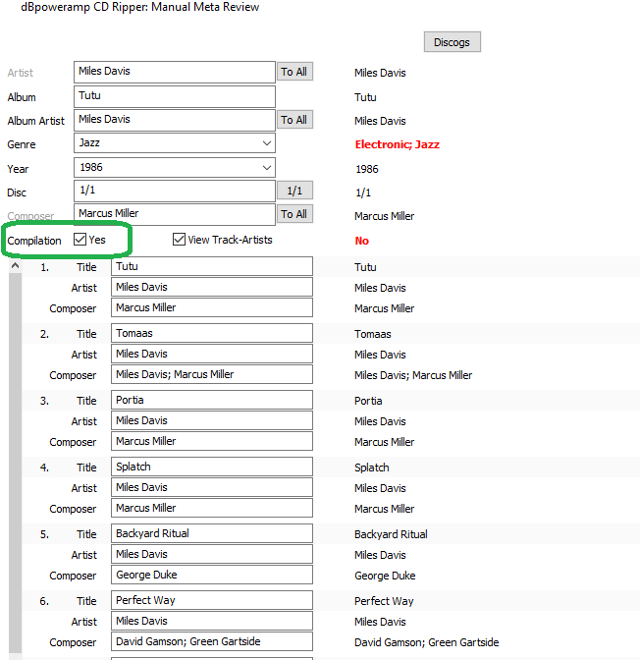Edit track 2 title field Tomaas

[211, 334]
